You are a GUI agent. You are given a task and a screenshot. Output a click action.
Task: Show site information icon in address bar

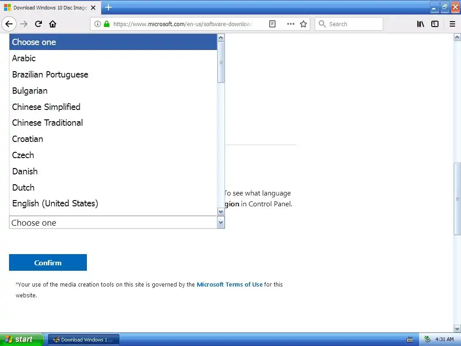[x=98, y=24]
